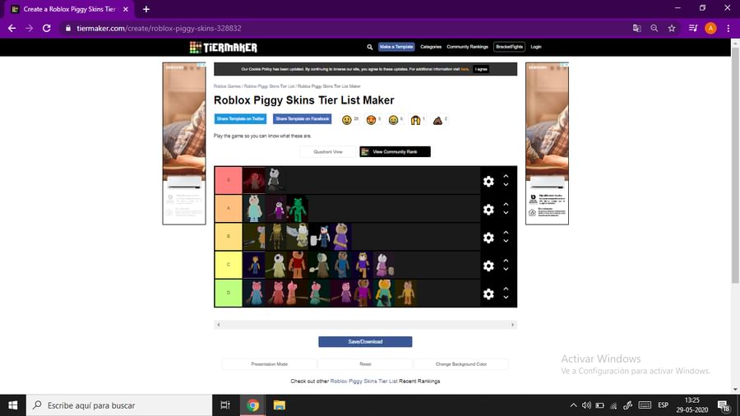Click left arrow of the horizontal scrollbar
740x416 pixels.
pos(218,325)
